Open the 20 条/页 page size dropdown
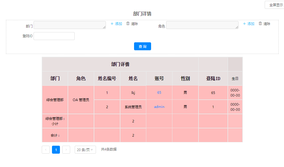 [85, 150]
